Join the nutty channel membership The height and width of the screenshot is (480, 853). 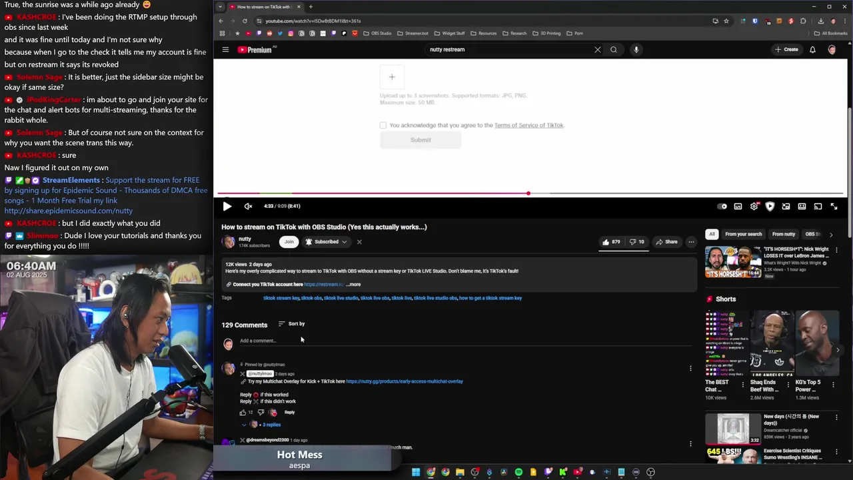click(x=289, y=241)
